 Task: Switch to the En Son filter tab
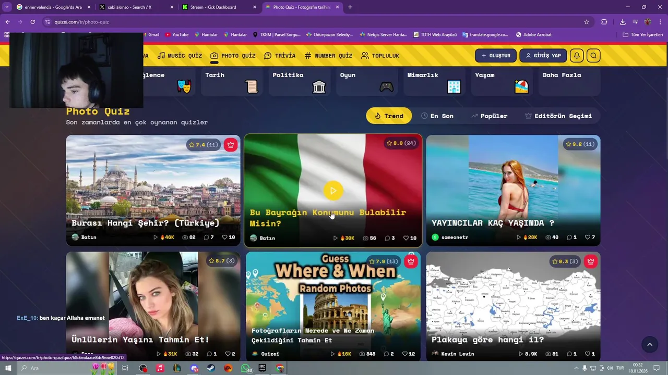coord(437,116)
